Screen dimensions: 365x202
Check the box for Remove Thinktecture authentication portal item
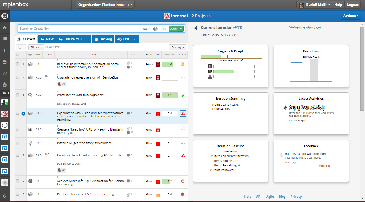pos(18,64)
